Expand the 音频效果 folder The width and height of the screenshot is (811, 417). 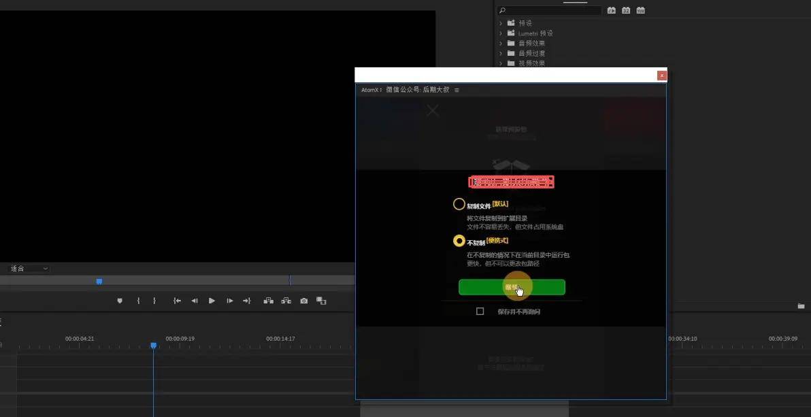pyautogui.click(x=501, y=44)
